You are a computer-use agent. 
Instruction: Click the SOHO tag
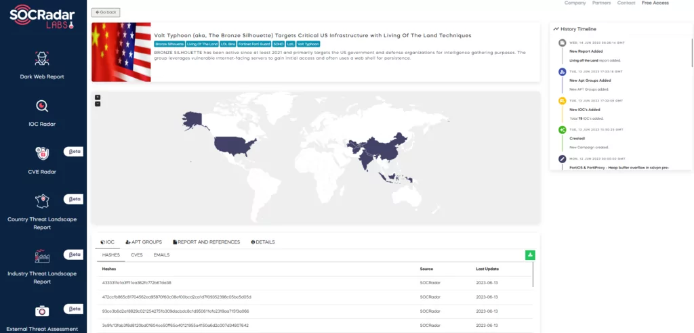coord(279,44)
